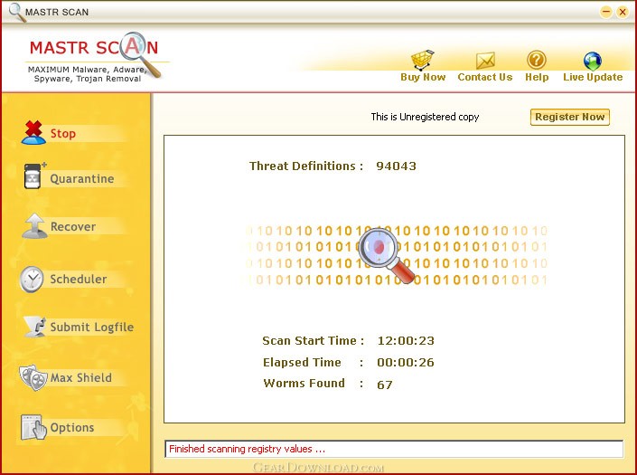Click the Buy Now link text
Image resolution: width=637 pixels, height=475 pixels.
click(423, 77)
